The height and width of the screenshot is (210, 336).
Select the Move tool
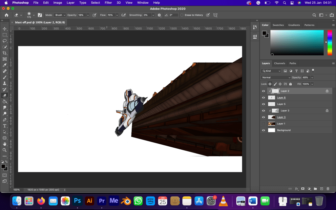pos(5,29)
